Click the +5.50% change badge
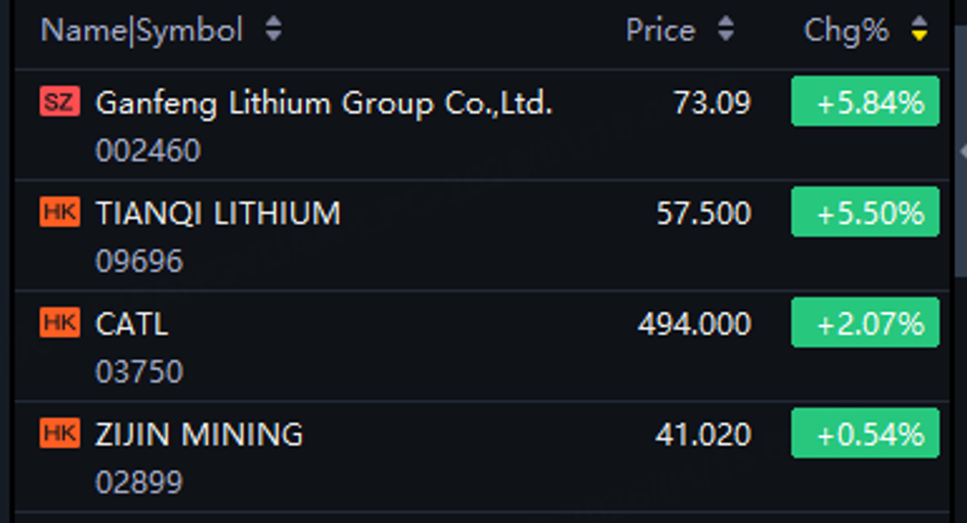Screen dimensions: 967x523 point(865,212)
